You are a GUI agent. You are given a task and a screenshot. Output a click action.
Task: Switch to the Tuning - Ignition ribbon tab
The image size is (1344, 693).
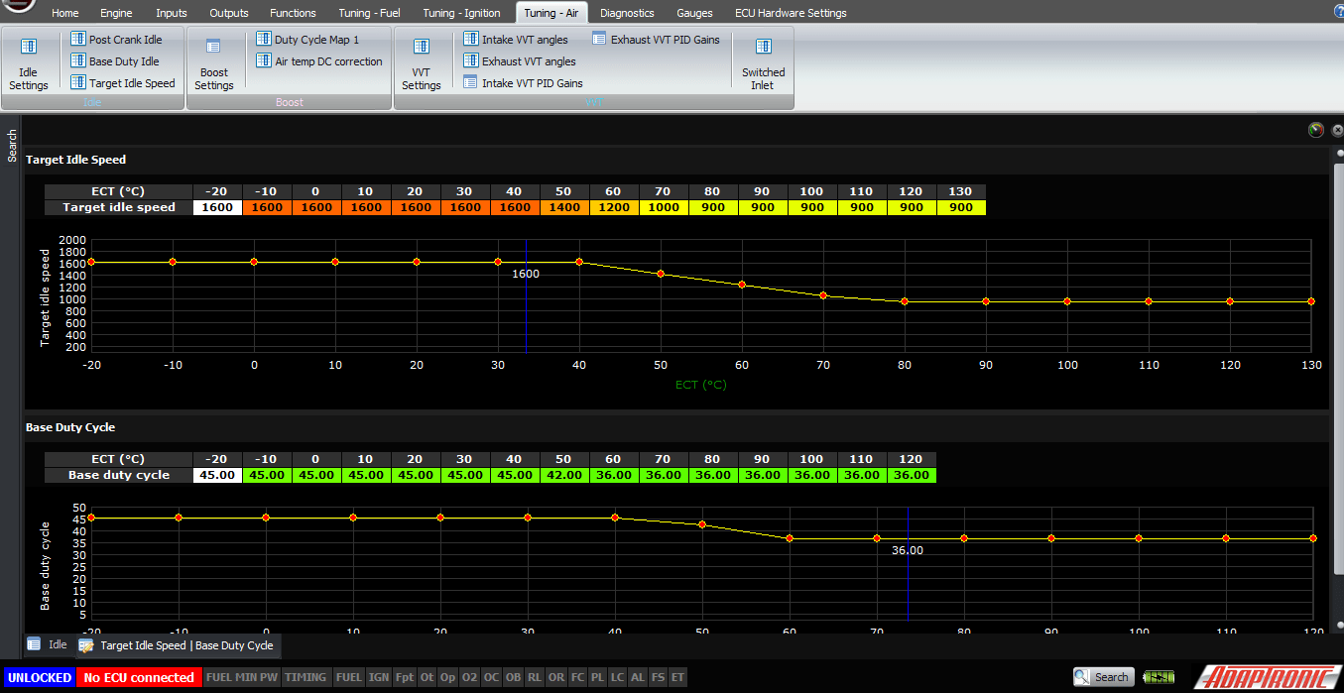click(x=461, y=13)
